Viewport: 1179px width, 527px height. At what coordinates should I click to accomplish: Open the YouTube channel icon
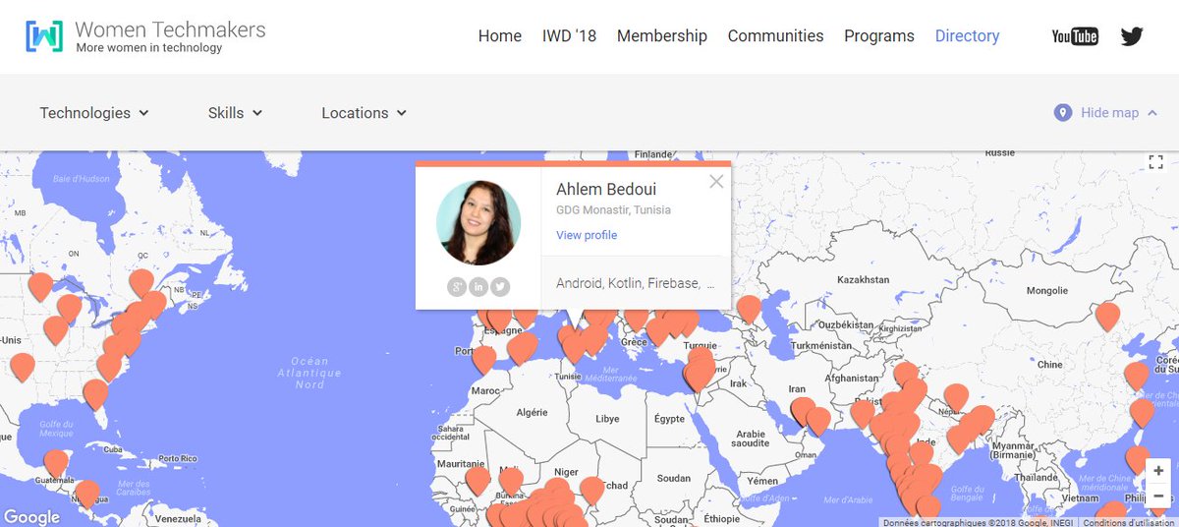[1075, 36]
